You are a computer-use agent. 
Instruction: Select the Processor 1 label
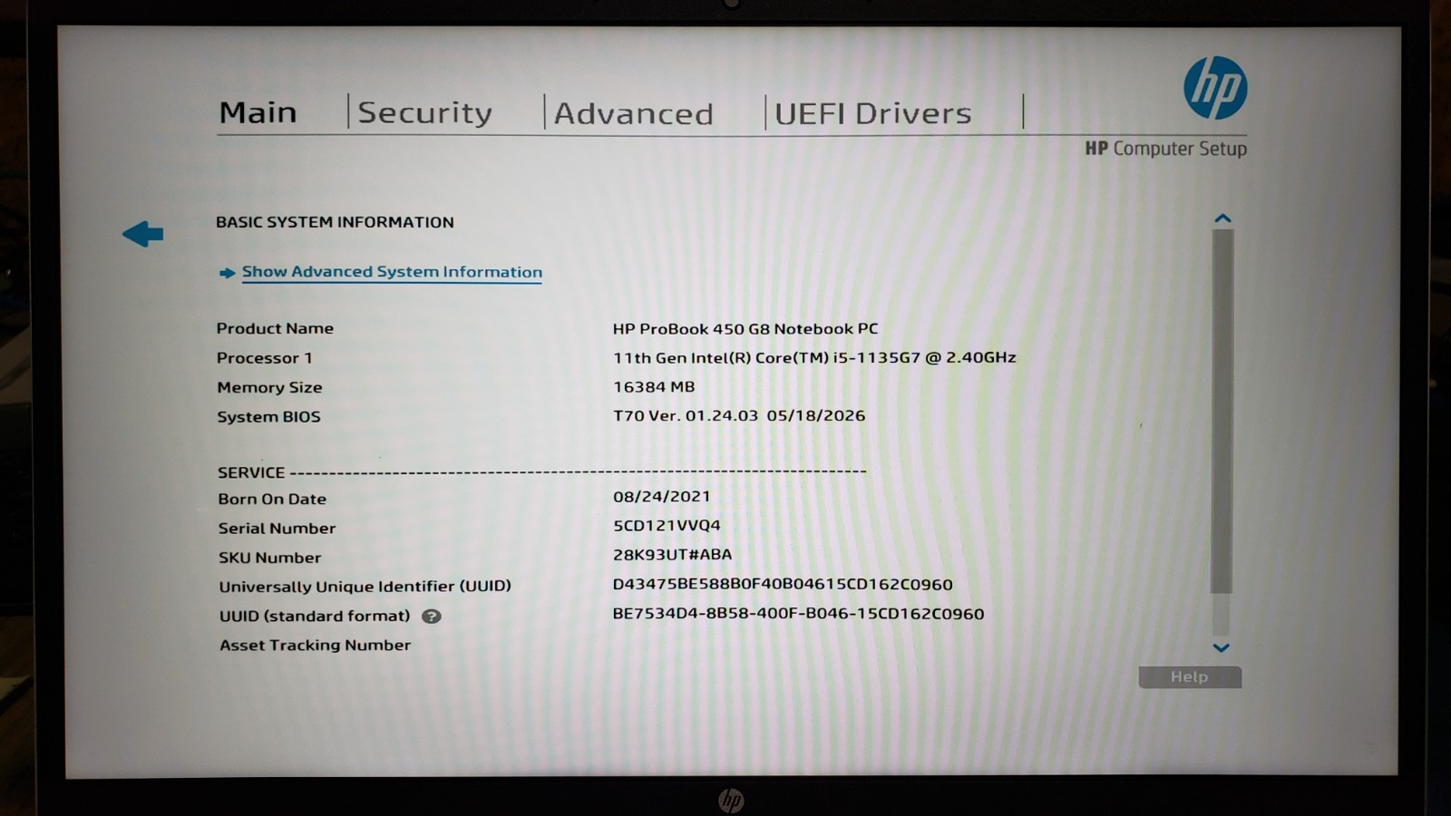(265, 358)
